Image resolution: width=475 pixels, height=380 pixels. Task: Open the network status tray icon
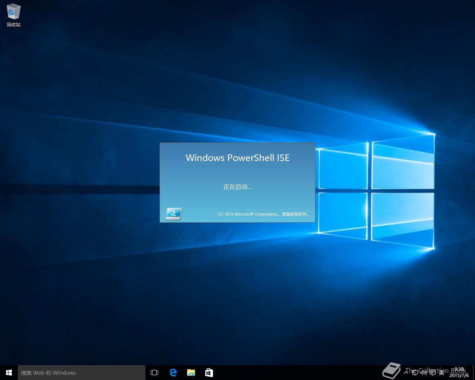click(415, 373)
